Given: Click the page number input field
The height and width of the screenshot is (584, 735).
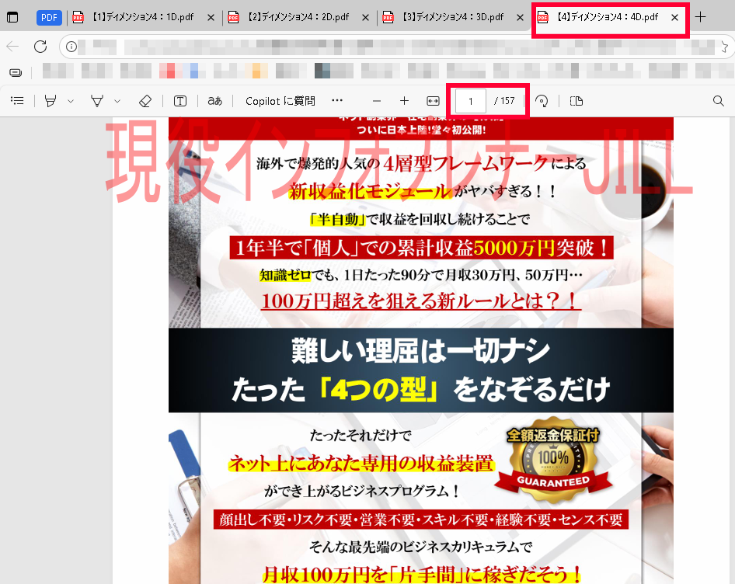Looking at the screenshot, I should [x=471, y=101].
